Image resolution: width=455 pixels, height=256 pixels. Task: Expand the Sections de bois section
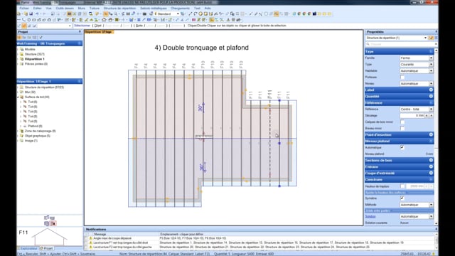[x=431, y=160]
